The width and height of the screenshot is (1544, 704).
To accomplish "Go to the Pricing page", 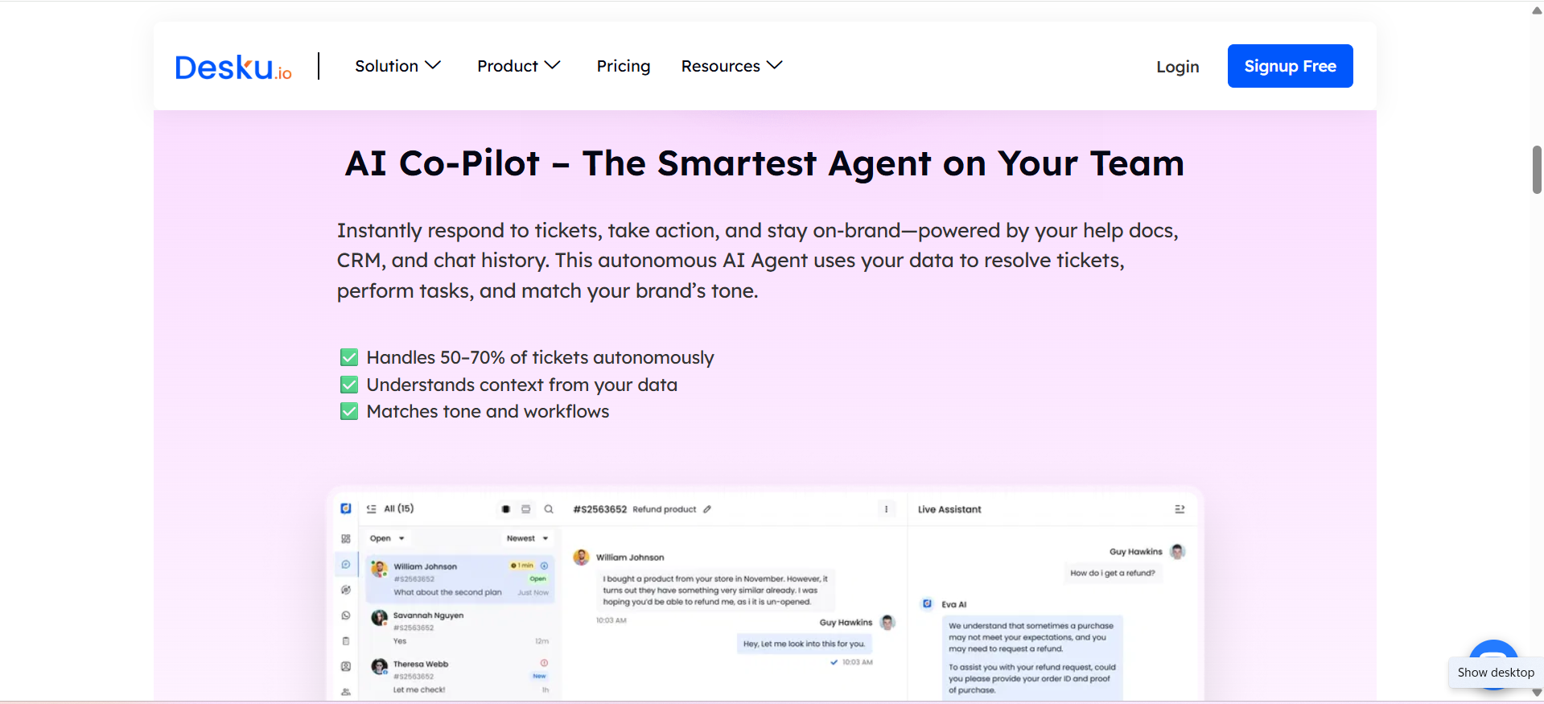I will coord(624,66).
